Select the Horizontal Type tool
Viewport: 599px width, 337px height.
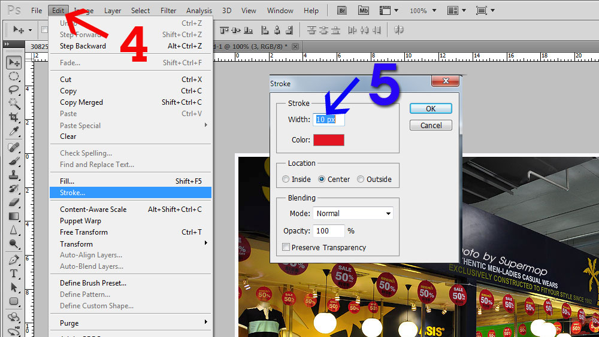coord(14,274)
